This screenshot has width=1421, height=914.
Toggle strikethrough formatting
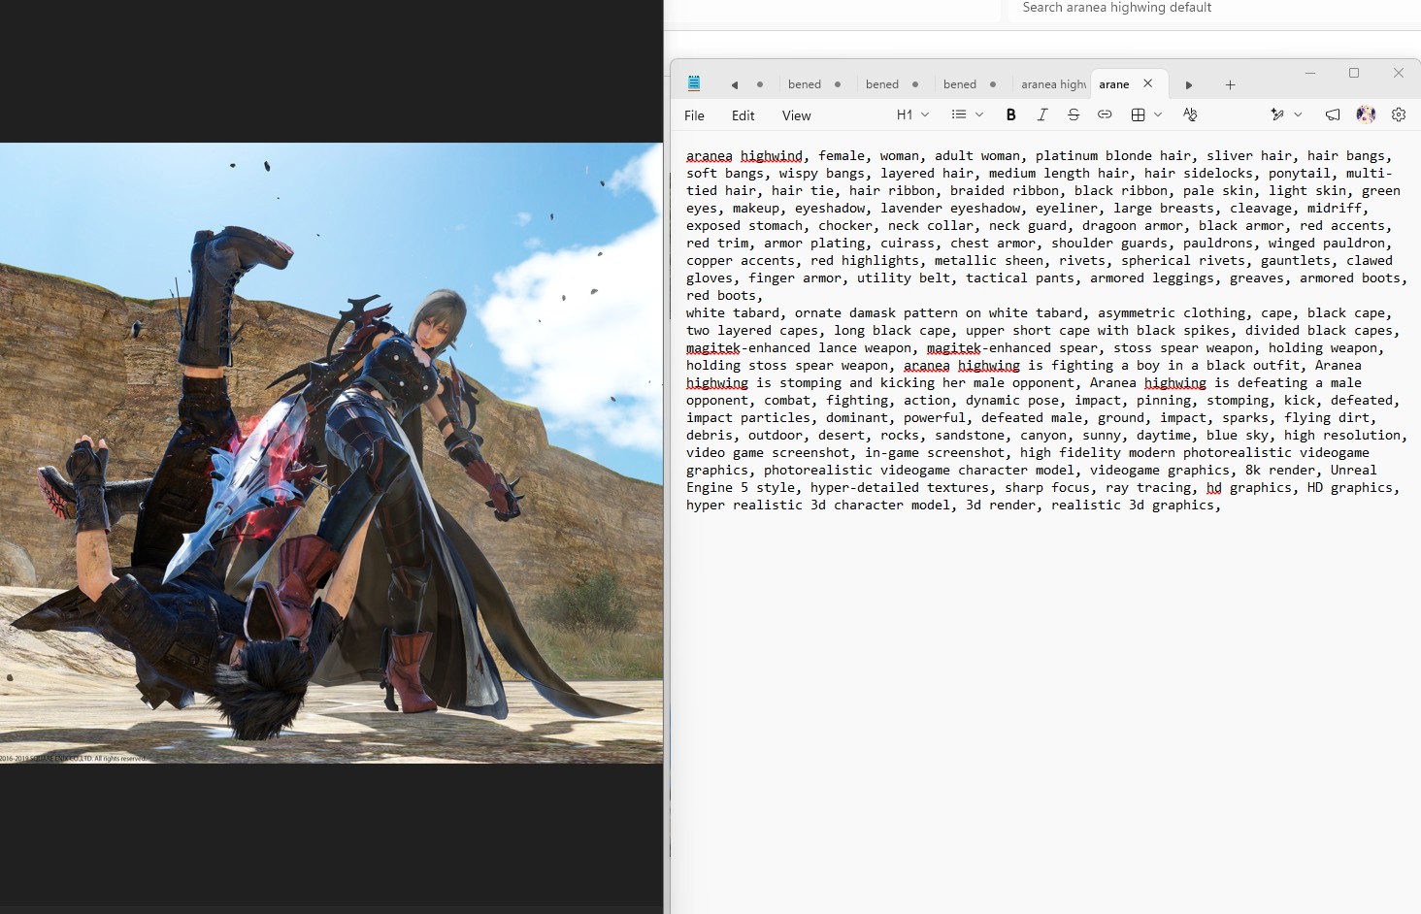point(1074,114)
